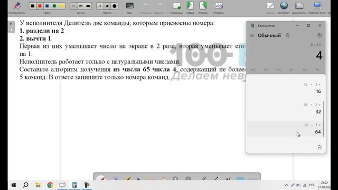The height and width of the screenshot is (190, 338).
Task: Select the arrow pointer tool in palette
Action: [139, 178]
